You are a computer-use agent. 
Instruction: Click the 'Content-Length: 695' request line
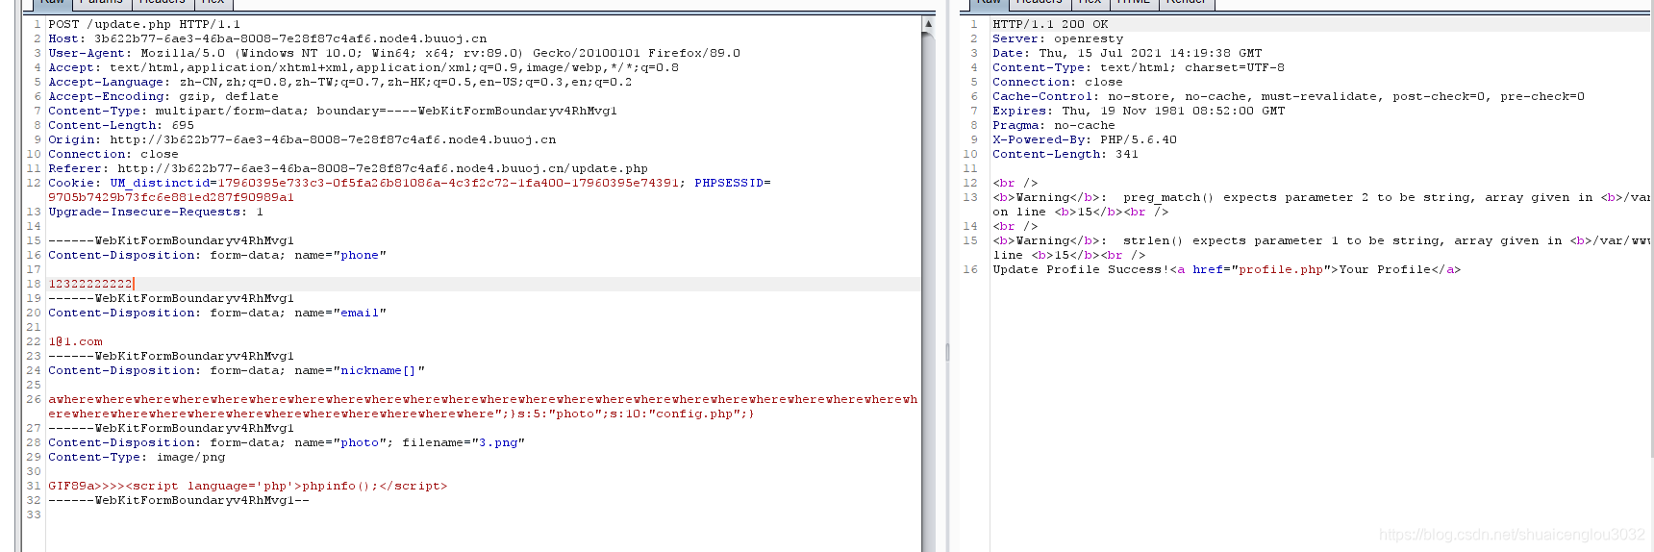point(121,125)
